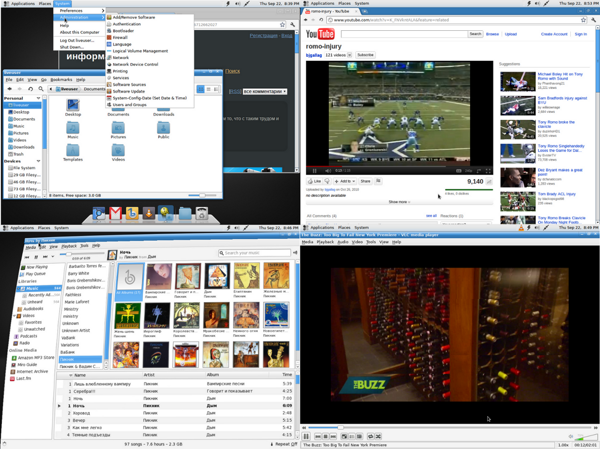
Task: Click VLC's stop playback button
Action: tap(326, 436)
